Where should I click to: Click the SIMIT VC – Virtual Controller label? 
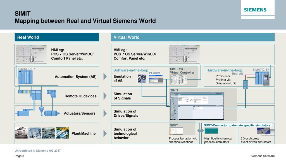[x=182, y=71]
